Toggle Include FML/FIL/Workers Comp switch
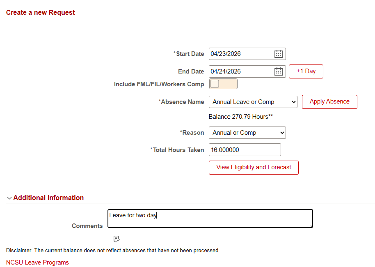This screenshot has height=267, width=375. point(223,84)
